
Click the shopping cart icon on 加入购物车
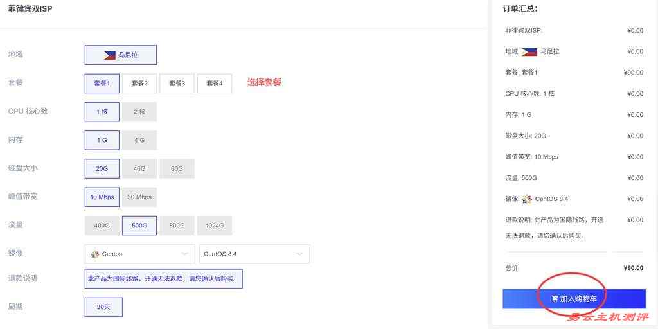pos(555,299)
